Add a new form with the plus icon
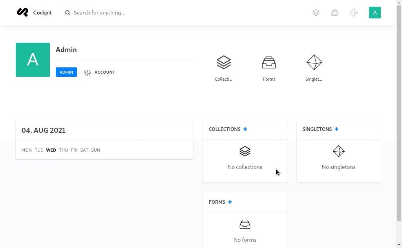Image resolution: width=402 pixels, height=248 pixels. coord(230,202)
